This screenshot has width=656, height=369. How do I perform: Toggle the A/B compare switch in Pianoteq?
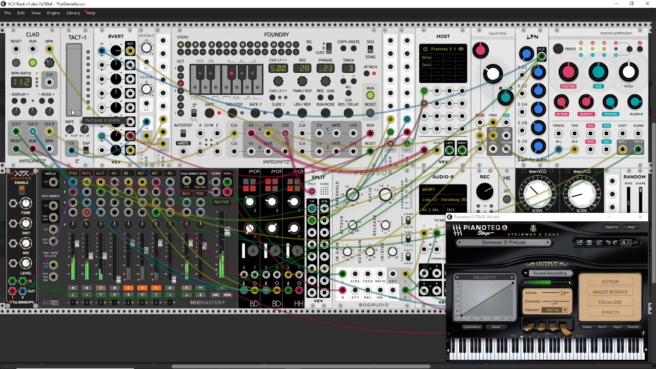pos(627,242)
